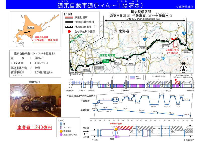
Task: Click the red line symbol beside 事業化箇所
Action: 69,17
